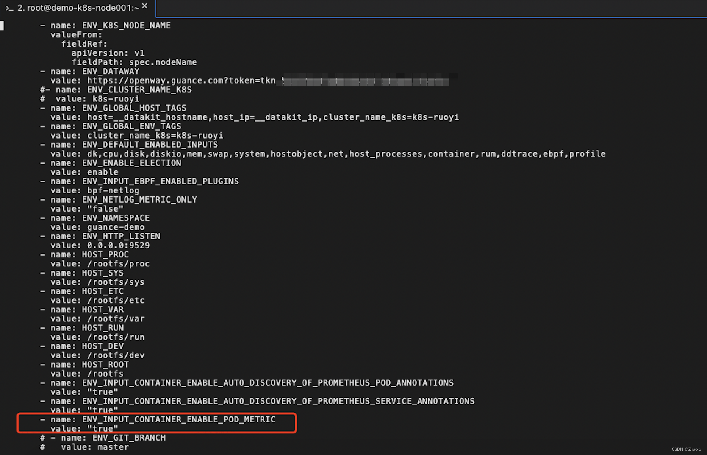This screenshot has height=455, width=707.
Task: Click the 'value: /rootfs/sys' line
Action: tap(97, 282)
